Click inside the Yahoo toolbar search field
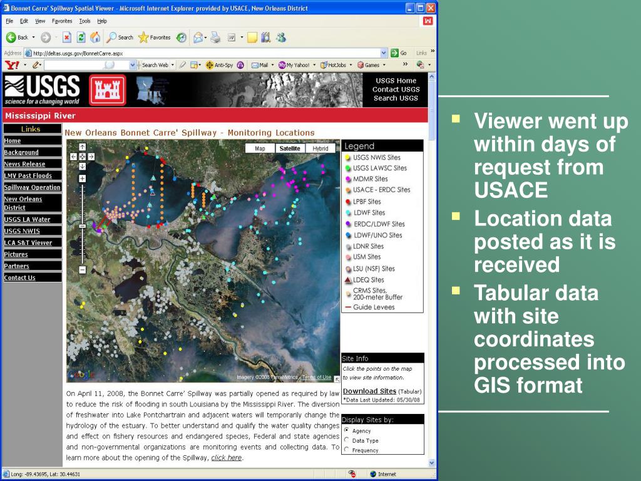 click(86, 65)
